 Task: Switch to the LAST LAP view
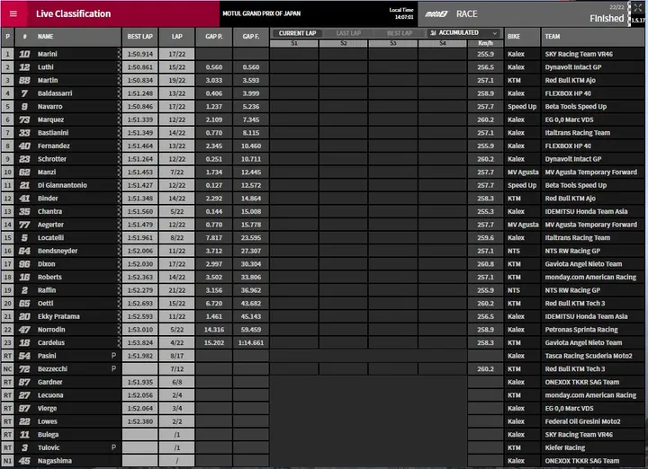point(348,33)
